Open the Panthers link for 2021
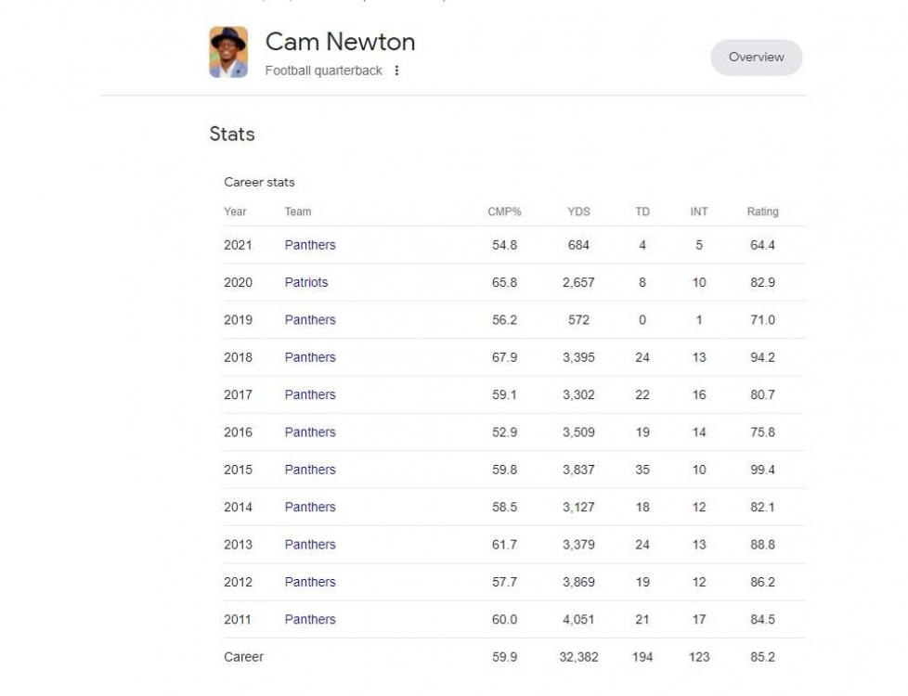This screenshot has width=908, height=696. tap(310, 244)
